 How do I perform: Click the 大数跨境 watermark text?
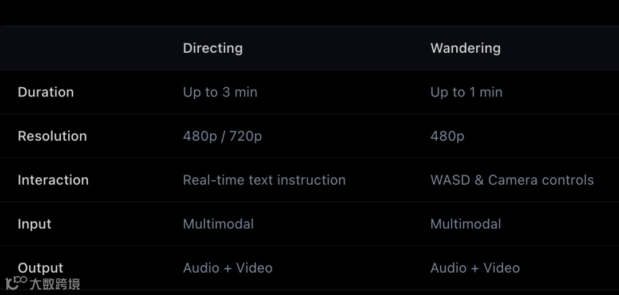[54, 284]
